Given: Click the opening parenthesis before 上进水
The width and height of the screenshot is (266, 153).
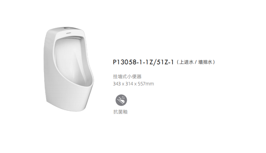Looking at the screenshot, I should pyautogui.click(x=178, y=62).
